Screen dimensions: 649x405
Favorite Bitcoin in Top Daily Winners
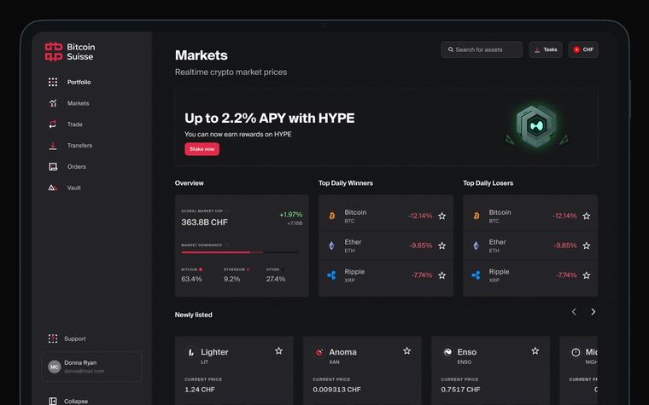442,216
